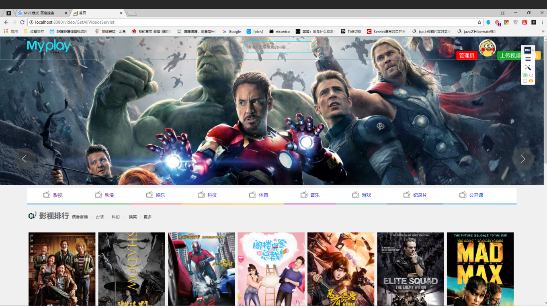Open the niconico bookmark
The image size is (547, 306).
[280, 31]
